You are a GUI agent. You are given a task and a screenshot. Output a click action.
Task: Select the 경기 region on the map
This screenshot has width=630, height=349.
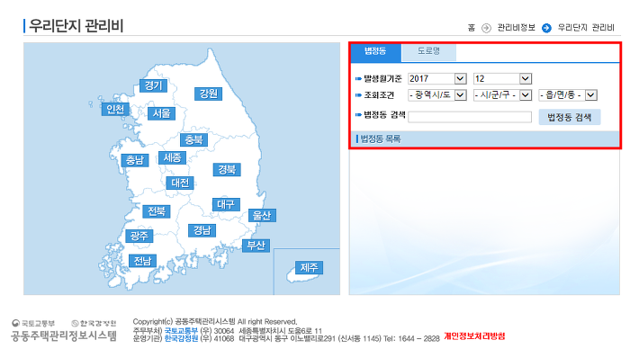tap(153, 85)
